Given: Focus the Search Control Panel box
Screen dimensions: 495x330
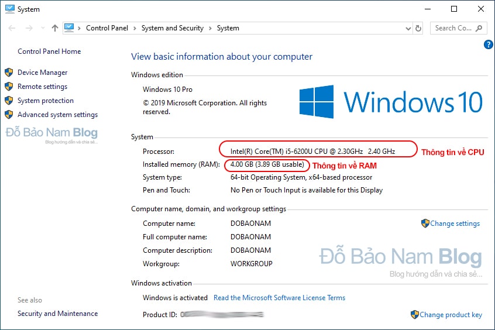Looking at the screenshot, I should click(x=458, y=28).
